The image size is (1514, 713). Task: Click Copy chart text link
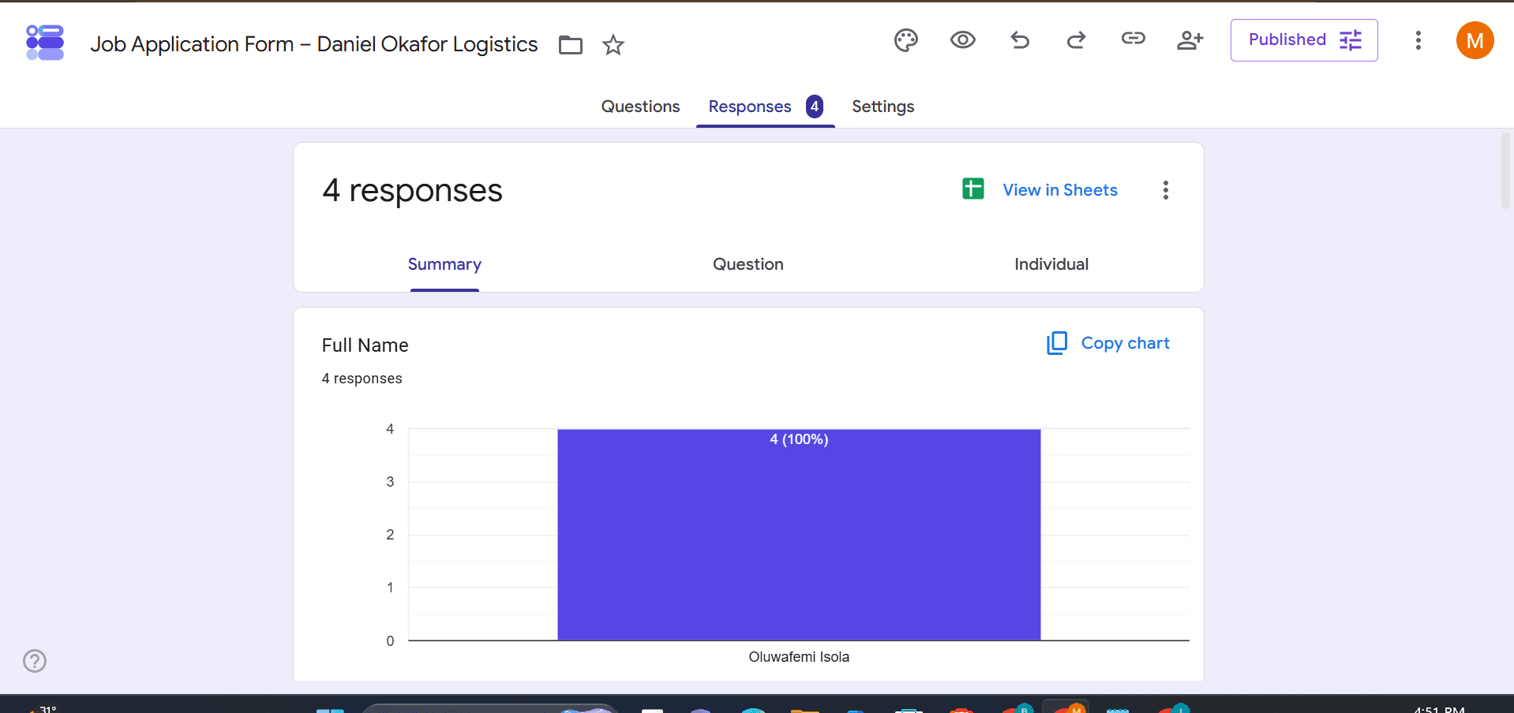click(x=1125, y=343)
